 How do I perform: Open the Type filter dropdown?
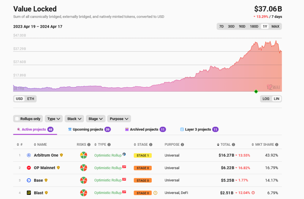[x=54, y=119]
